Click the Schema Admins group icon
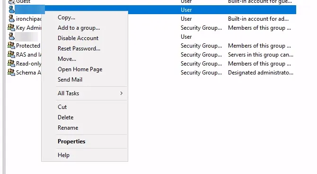317x174 pixels. (11, 73)
